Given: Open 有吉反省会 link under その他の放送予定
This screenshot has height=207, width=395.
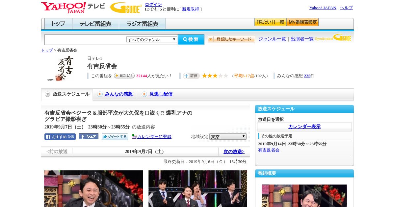Looking at the screenshot, I should tap(269, 150).
